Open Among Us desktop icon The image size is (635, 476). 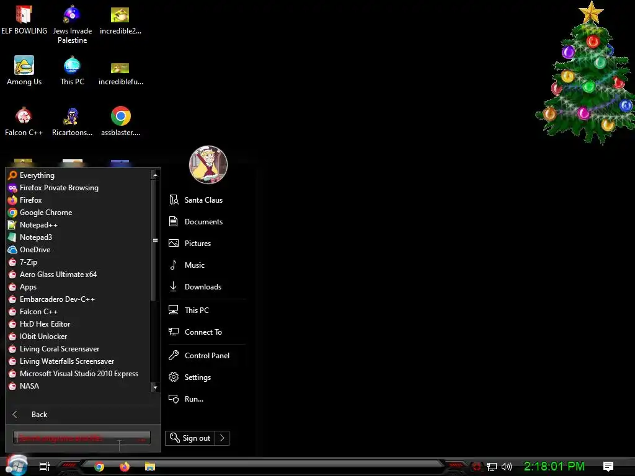point(24,71)
